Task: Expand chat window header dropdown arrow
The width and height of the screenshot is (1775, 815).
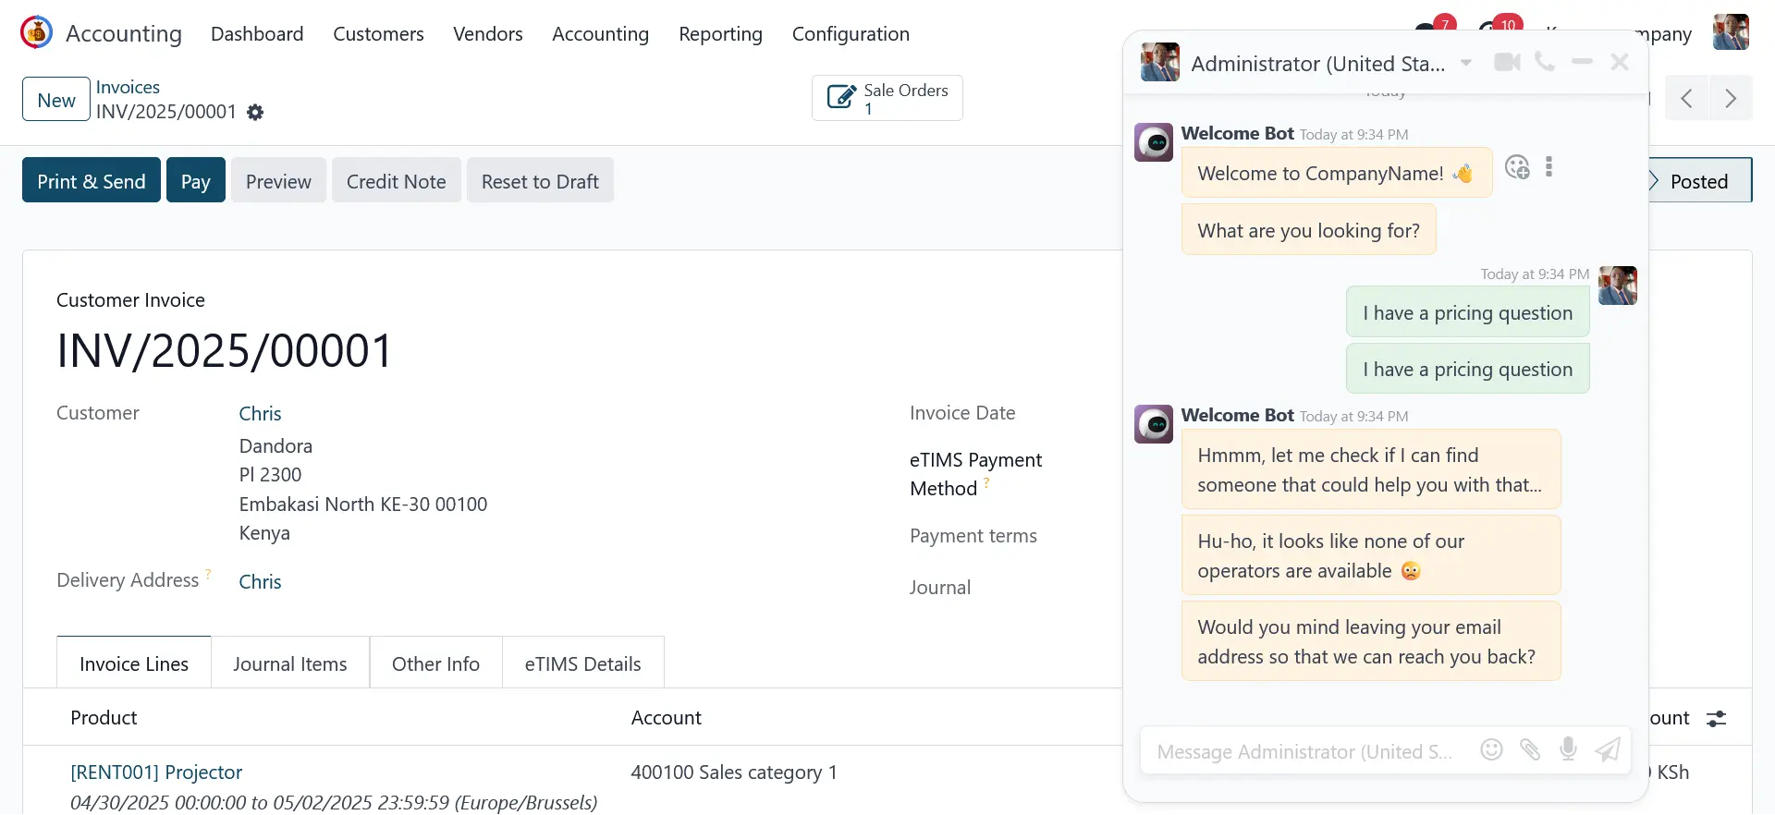Action: (1465, 63)
